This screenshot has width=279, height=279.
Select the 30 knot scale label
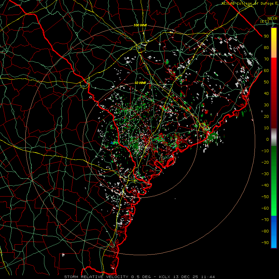(266, 105)
